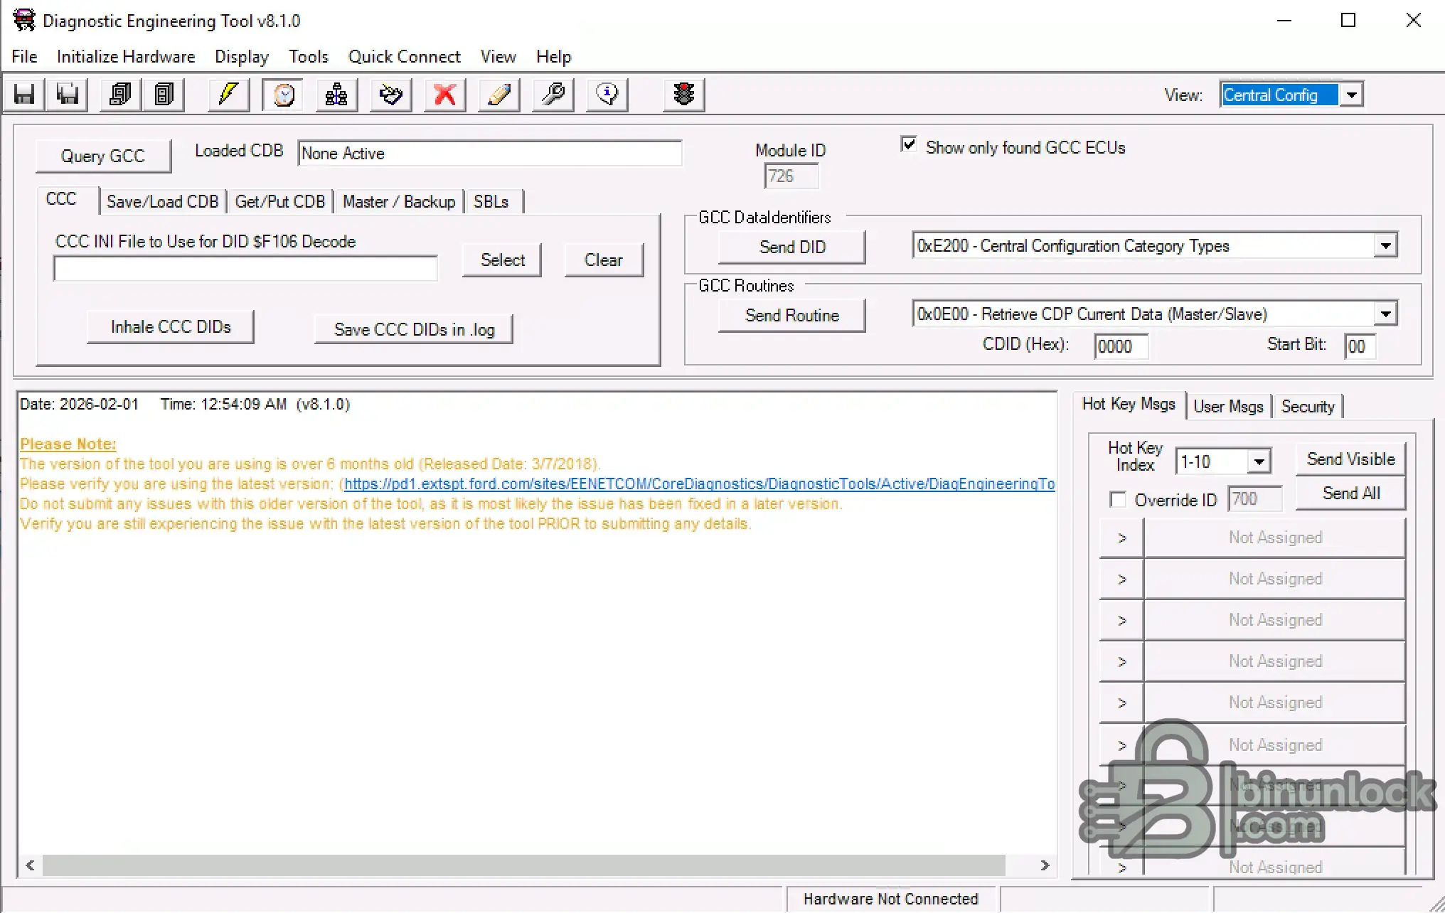Open the wrench settings toolbar icon
1445x913 pixels.
tap(553, 95)
